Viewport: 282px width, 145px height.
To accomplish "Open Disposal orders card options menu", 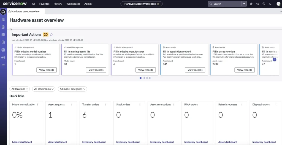I will [x=276, y=104].
